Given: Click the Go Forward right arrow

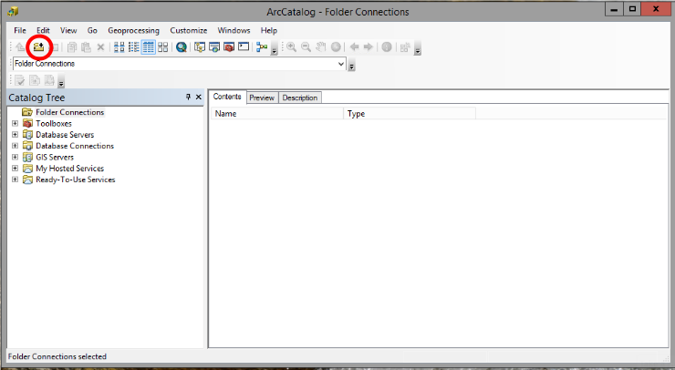Looking at the screenshot, I should point(369,46).
